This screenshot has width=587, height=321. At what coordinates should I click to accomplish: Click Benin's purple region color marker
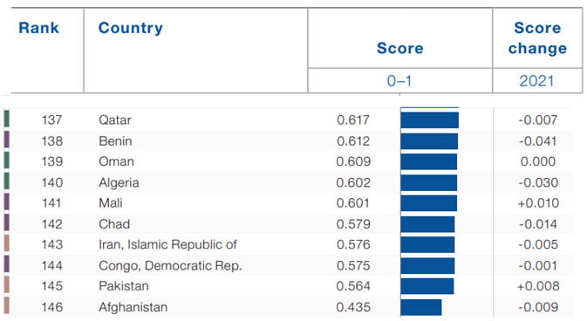click(7, 140)
